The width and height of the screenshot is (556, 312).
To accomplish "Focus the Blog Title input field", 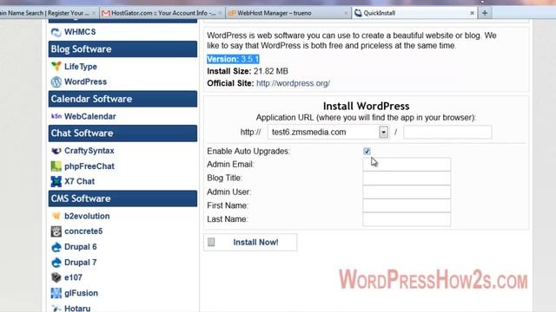I will [407, 179].
